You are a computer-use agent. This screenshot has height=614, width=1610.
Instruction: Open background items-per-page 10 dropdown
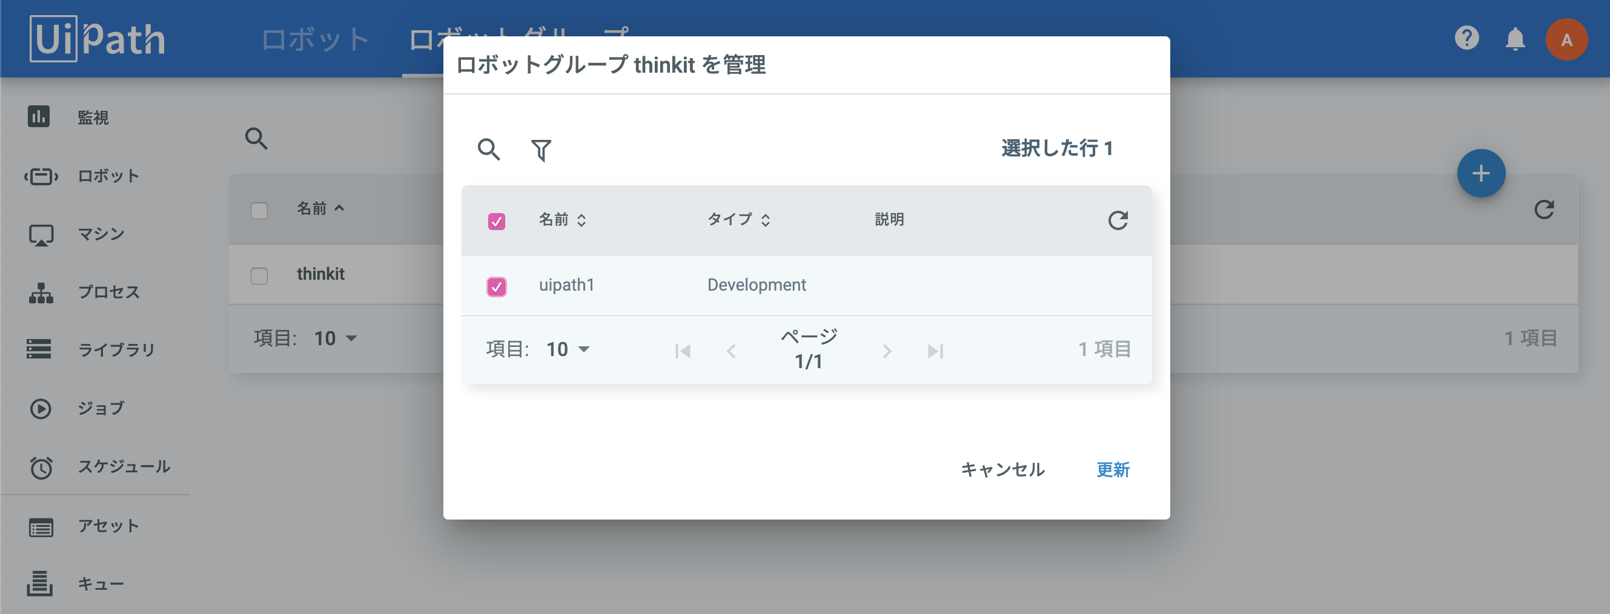click(x=335, y=338)
